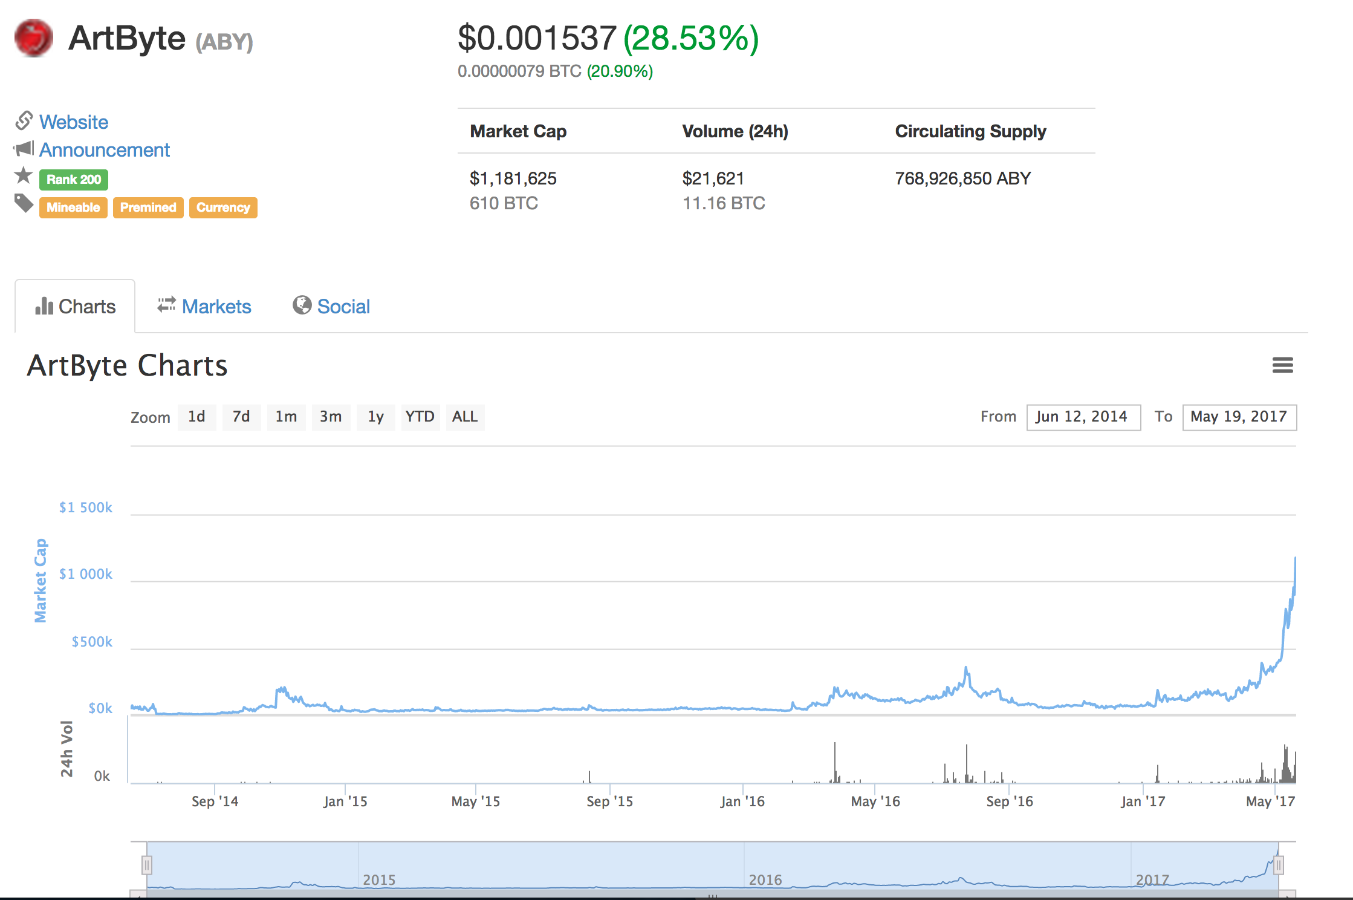1353x900 pixels.
Task: Click the navigator scrollbar left arrow
Action: (138, 895)
